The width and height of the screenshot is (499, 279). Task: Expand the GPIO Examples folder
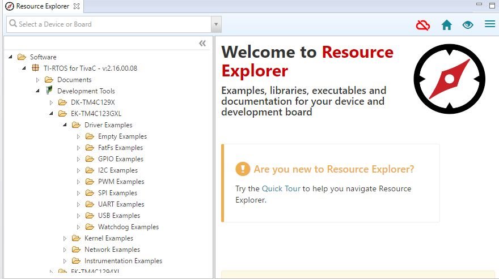point(79,159)
